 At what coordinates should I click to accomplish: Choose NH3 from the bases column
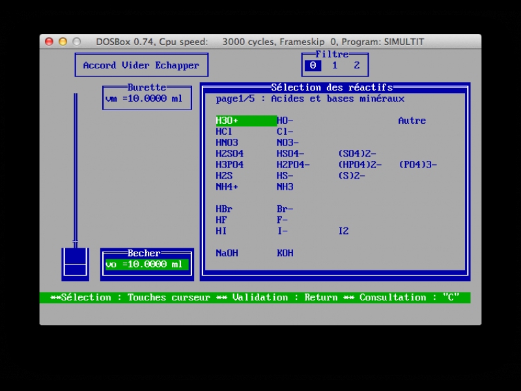[285, 187]
